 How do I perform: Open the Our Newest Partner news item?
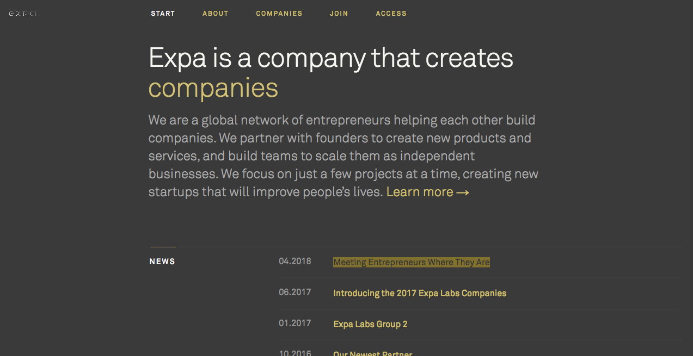[x=372, y=353]
